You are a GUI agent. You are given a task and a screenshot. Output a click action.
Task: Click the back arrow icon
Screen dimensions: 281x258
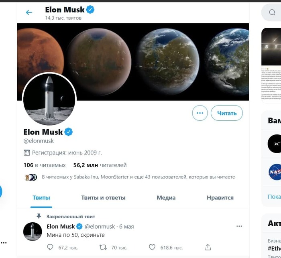29,12
